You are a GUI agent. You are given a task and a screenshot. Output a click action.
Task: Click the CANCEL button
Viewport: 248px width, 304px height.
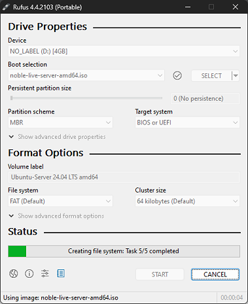pyautogui.click(x=215, y=275)
